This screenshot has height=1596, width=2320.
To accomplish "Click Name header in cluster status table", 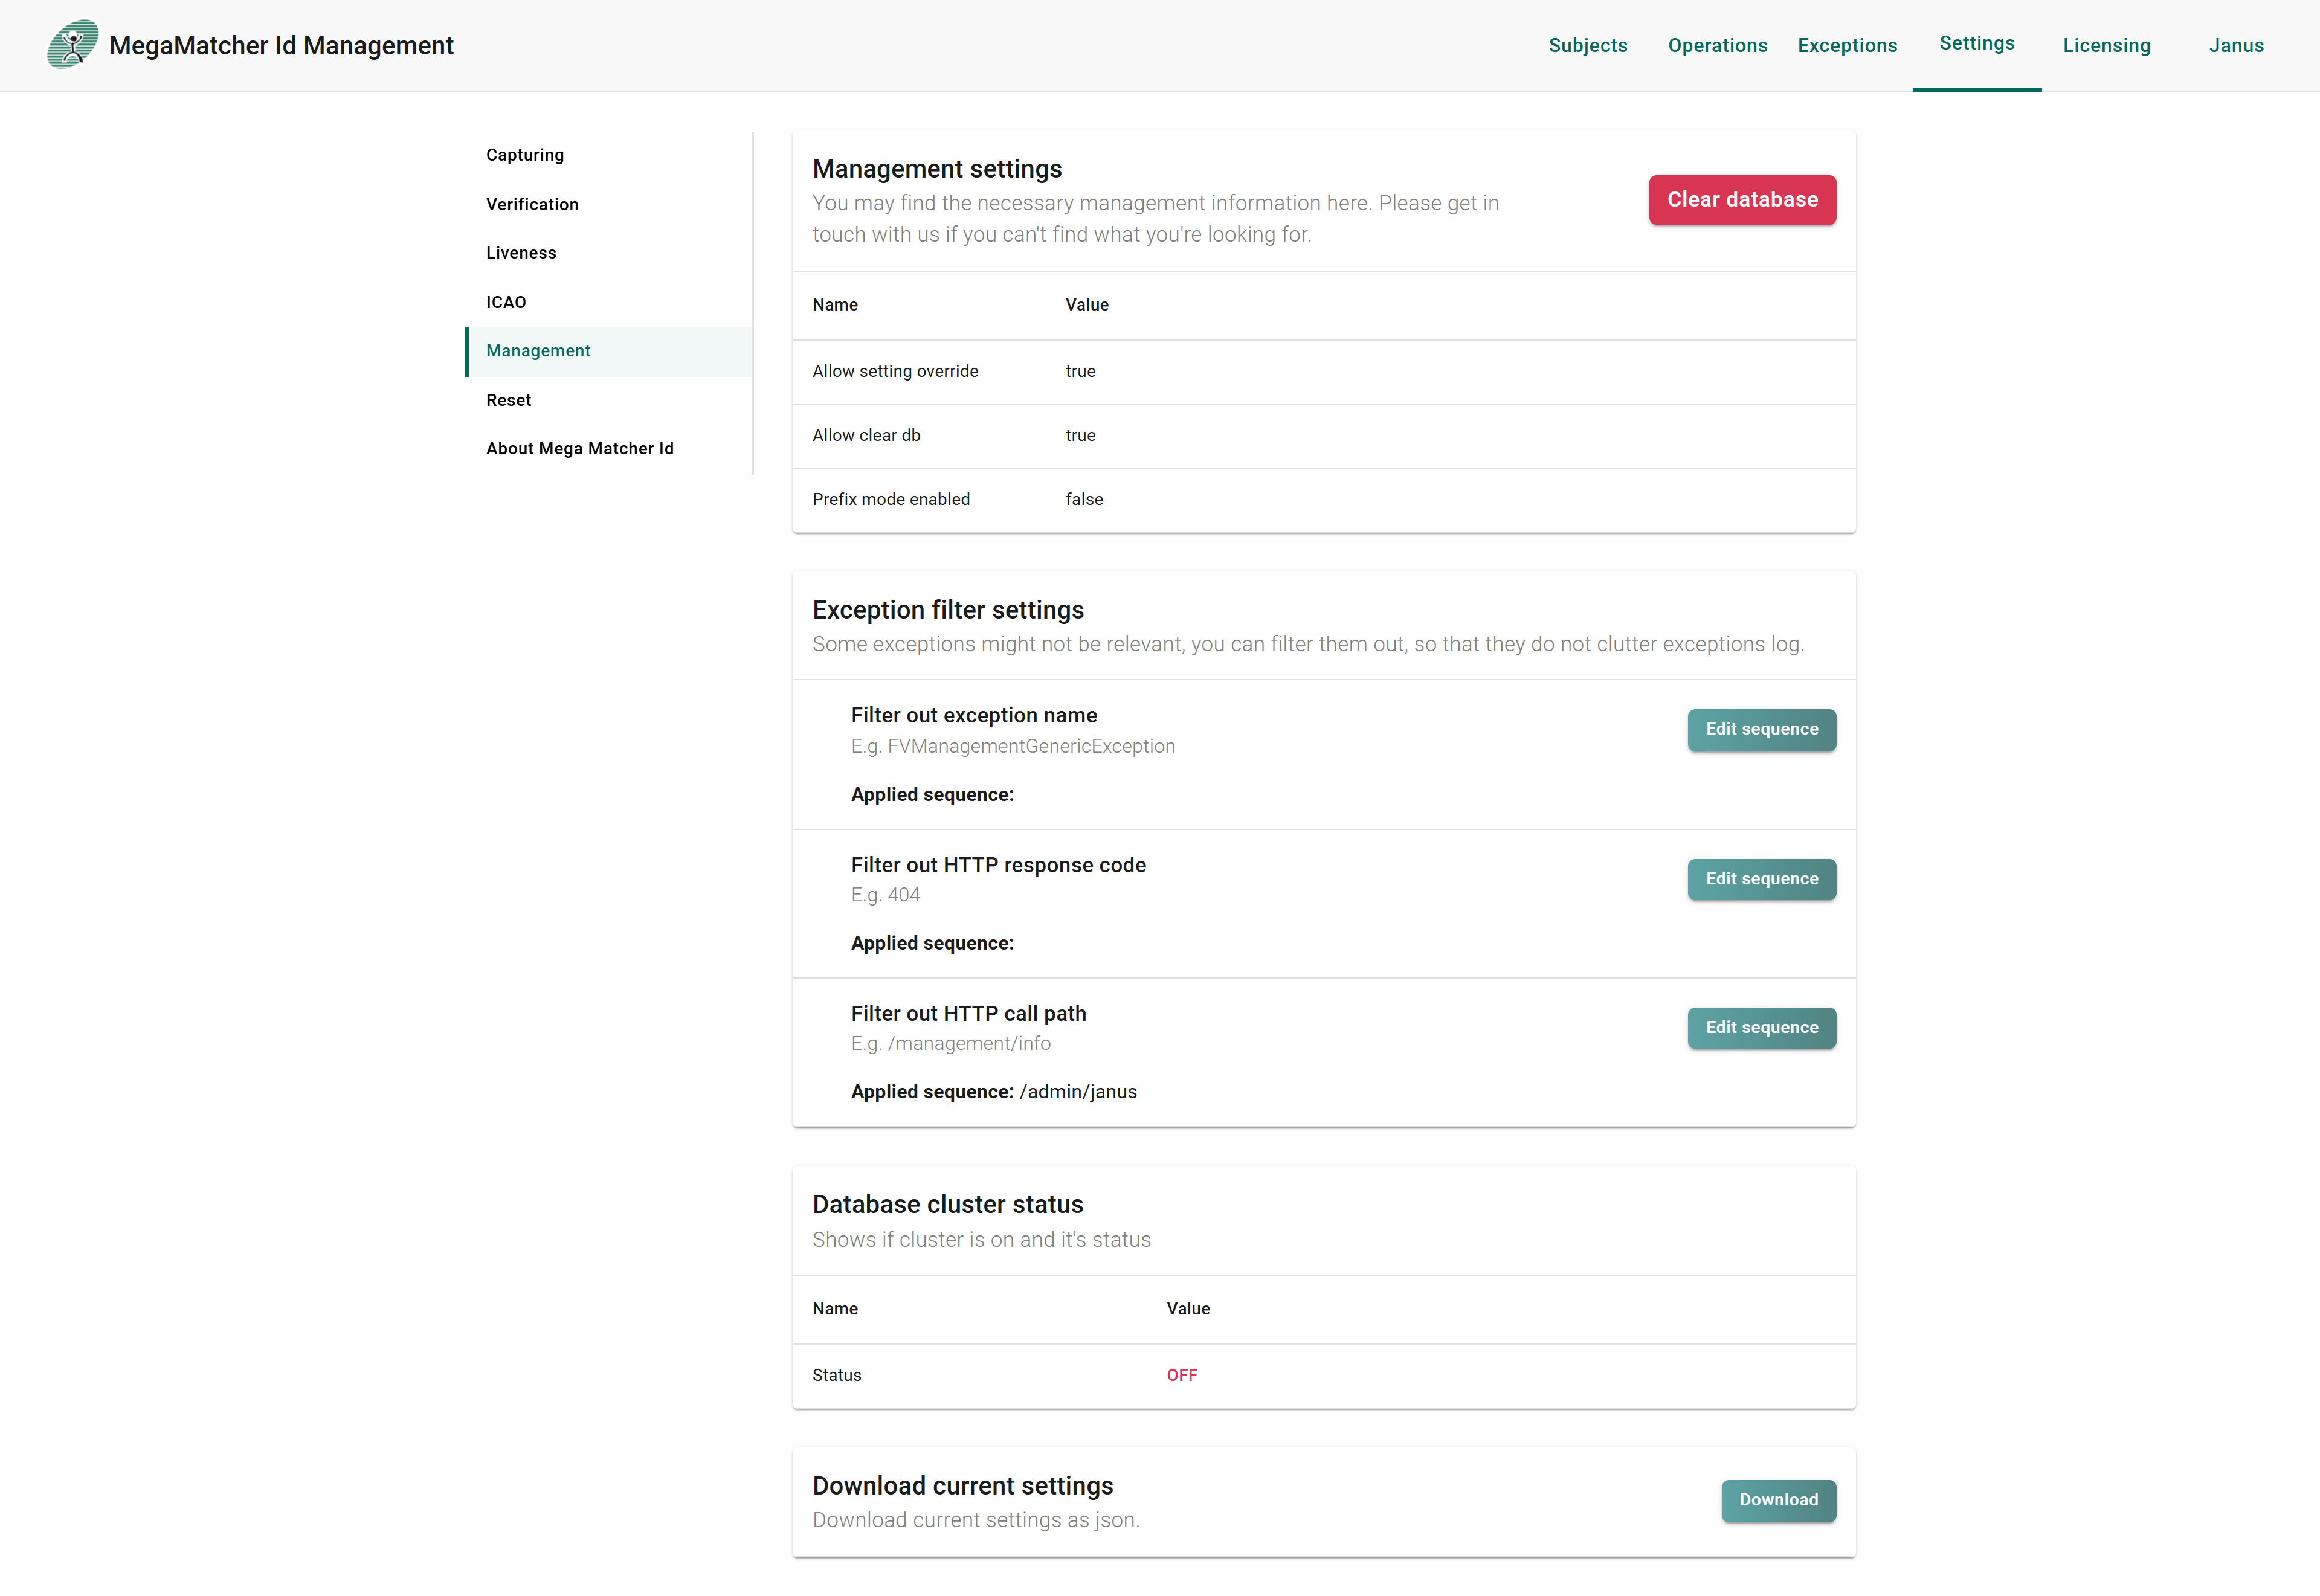I will (x=835, y=1309).
